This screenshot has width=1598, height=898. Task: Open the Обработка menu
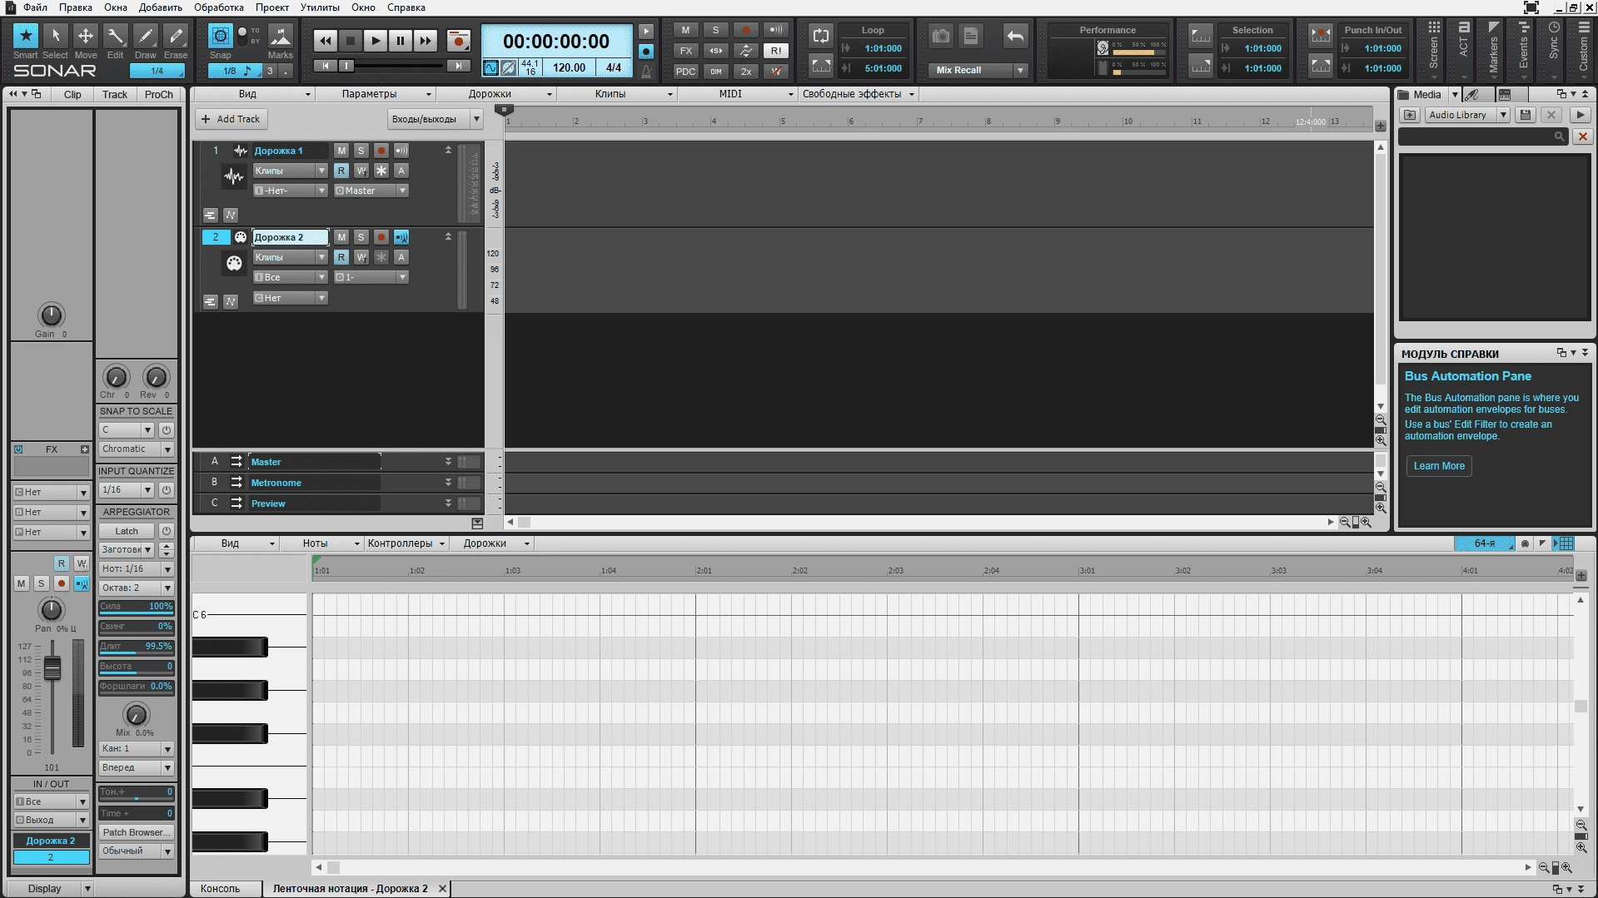219,7
